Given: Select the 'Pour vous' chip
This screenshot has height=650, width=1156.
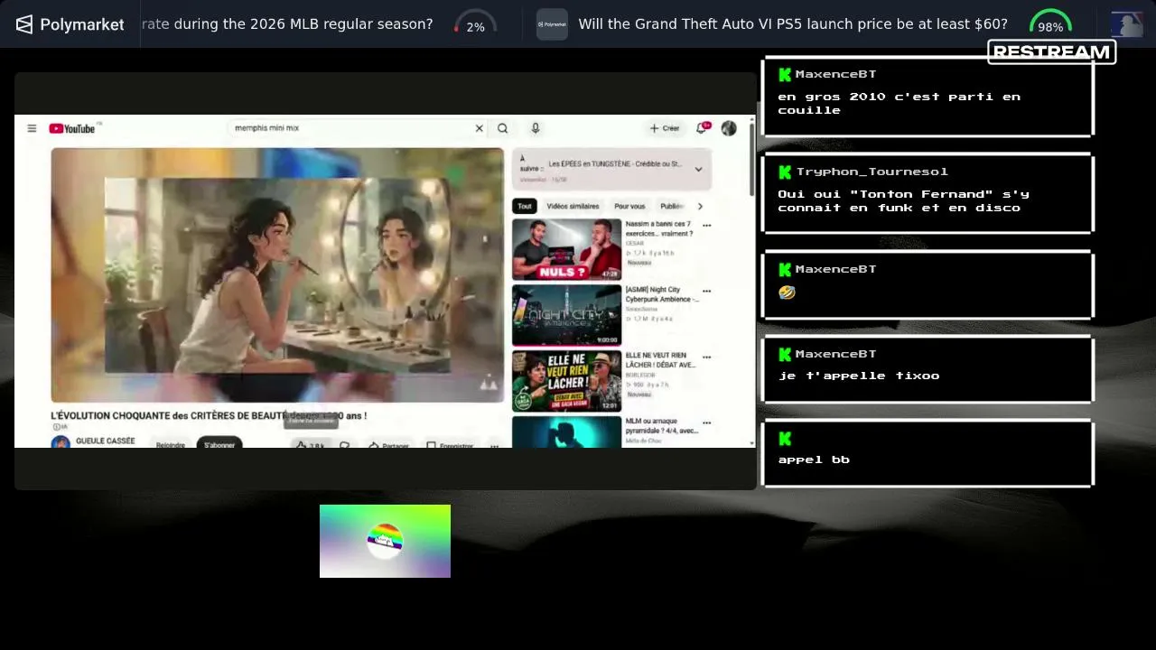Looking at the screenshot, I should coord(629,206).
